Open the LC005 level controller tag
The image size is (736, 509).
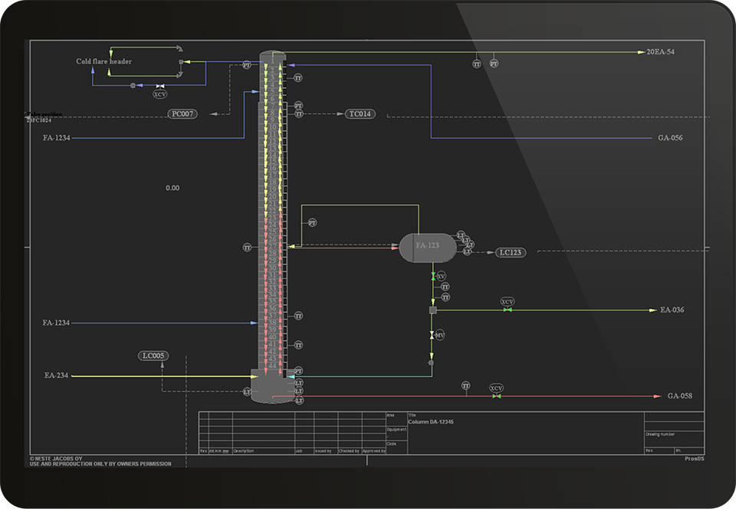(x=153, y=356)
